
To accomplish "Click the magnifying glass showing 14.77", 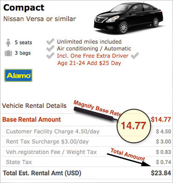I will pyautogui.click(x=133, y=126).
